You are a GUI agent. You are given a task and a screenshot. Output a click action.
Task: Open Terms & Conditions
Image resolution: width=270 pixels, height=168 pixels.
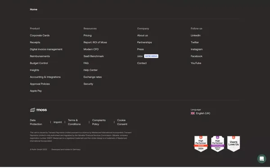74,122
